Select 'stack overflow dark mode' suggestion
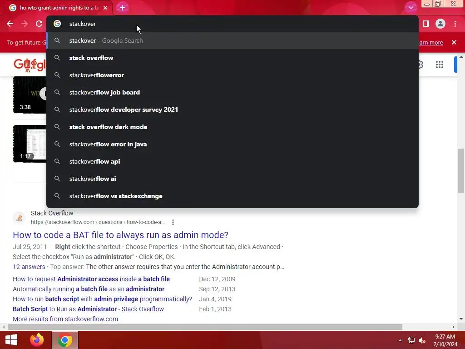Viewport: 465px width, 349px height. [x=232, y=127]
